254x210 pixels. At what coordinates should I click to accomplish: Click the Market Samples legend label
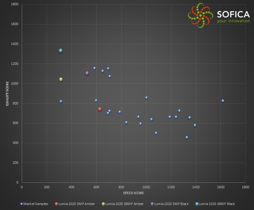pyautogui.click(x=36, y=204)
